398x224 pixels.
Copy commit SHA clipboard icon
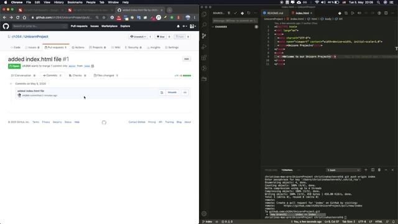(x=162, y=93)
